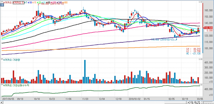Click the 168,000 (2017/10/13) high annotation
The image size is (214, 104).
(52, 4)
